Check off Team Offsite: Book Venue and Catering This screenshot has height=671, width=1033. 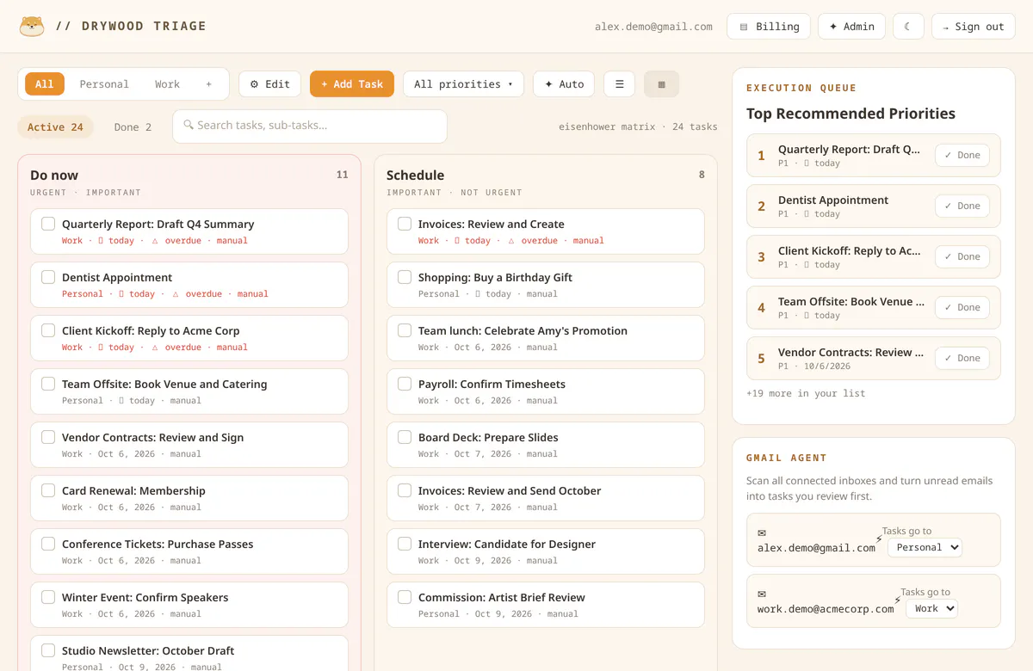point(48,384)
